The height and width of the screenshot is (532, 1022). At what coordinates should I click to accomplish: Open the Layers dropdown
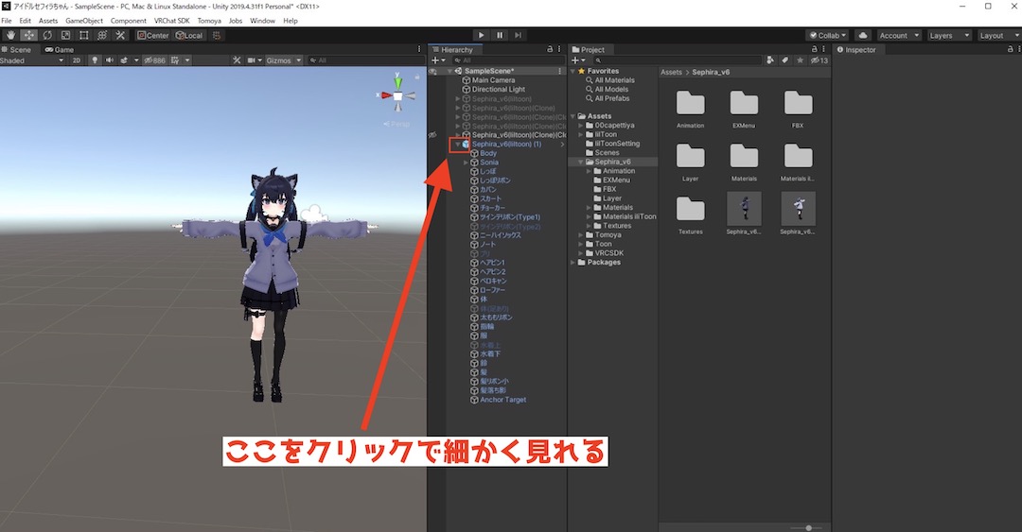tap(949, 35)
